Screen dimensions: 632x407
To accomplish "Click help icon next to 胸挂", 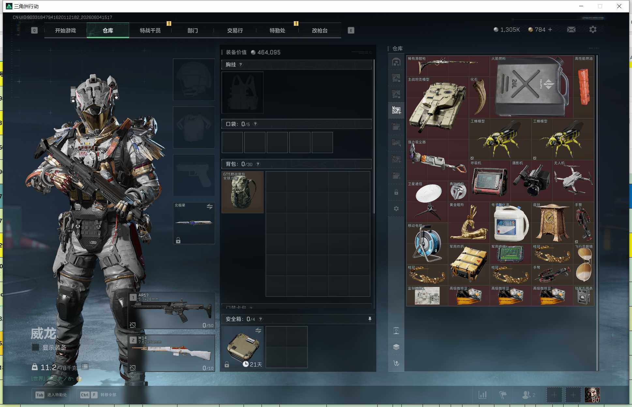I will (x=241, y=65).
